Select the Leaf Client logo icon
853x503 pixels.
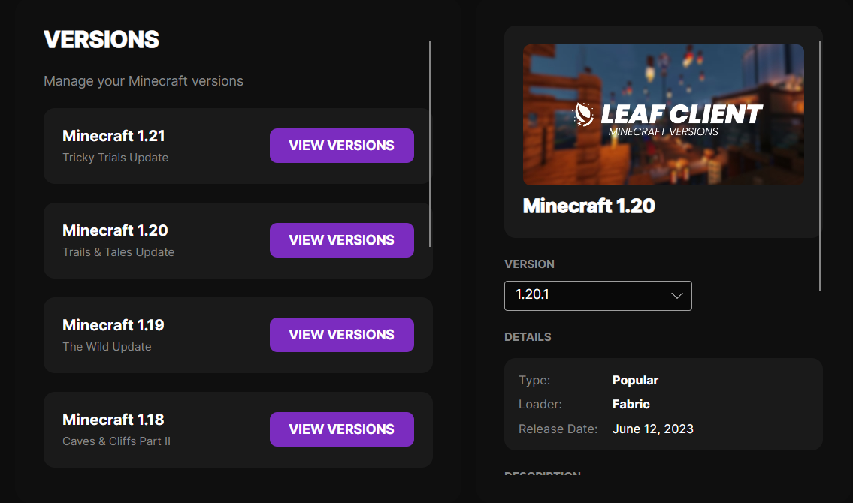pos(583,114)
